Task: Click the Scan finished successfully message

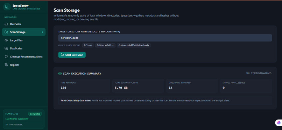Action: [x=17, y=119]
